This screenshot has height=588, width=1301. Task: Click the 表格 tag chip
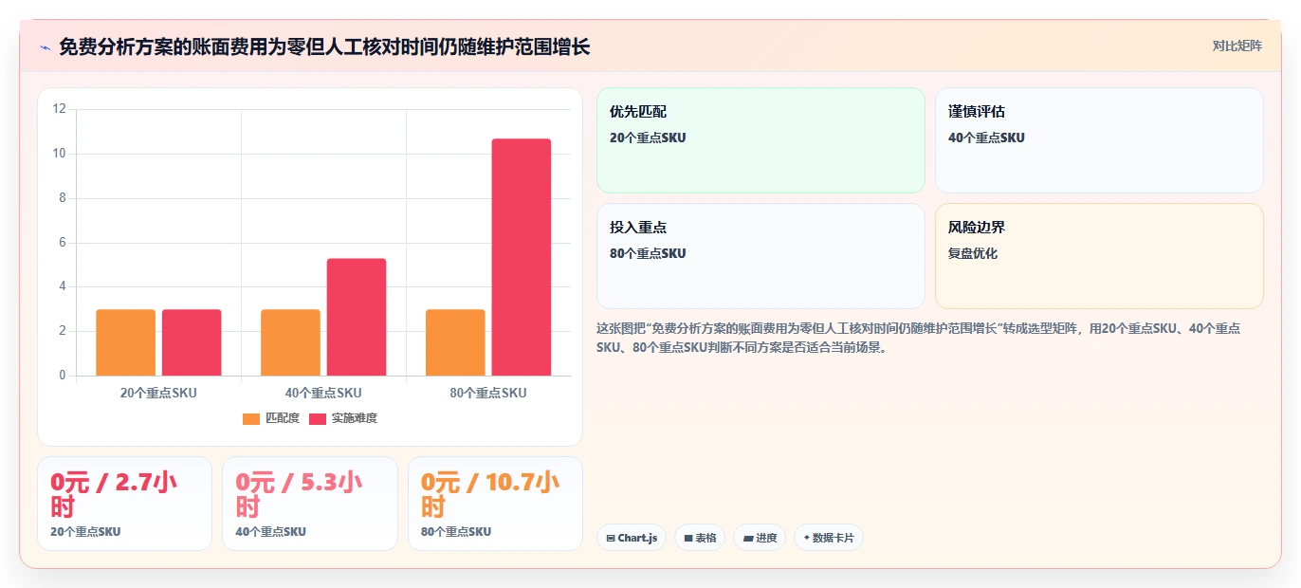700,538
